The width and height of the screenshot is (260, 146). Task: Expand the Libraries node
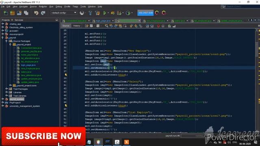click(x=6, y=92)
